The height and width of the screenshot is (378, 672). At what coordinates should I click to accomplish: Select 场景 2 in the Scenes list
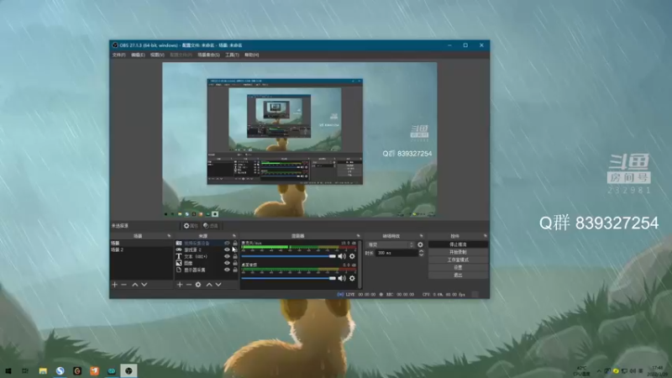tap(141, 249)
